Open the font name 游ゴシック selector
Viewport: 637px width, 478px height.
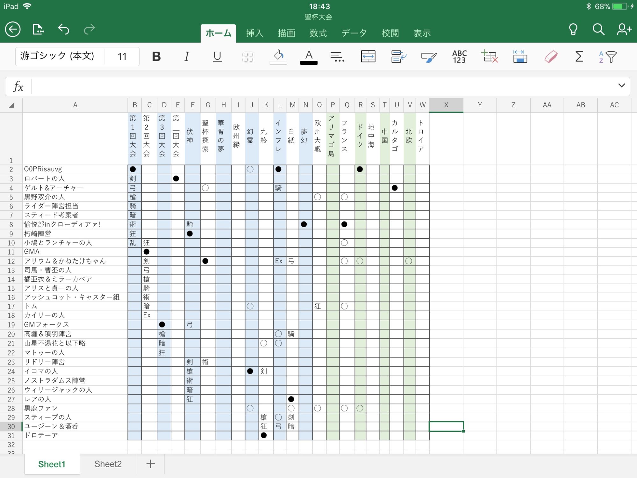tap(57, 56)
